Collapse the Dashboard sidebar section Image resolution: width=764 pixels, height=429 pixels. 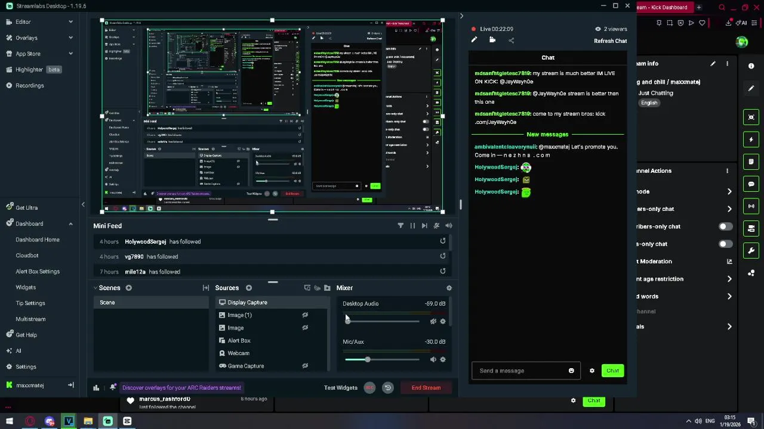(x=70, y=224)
